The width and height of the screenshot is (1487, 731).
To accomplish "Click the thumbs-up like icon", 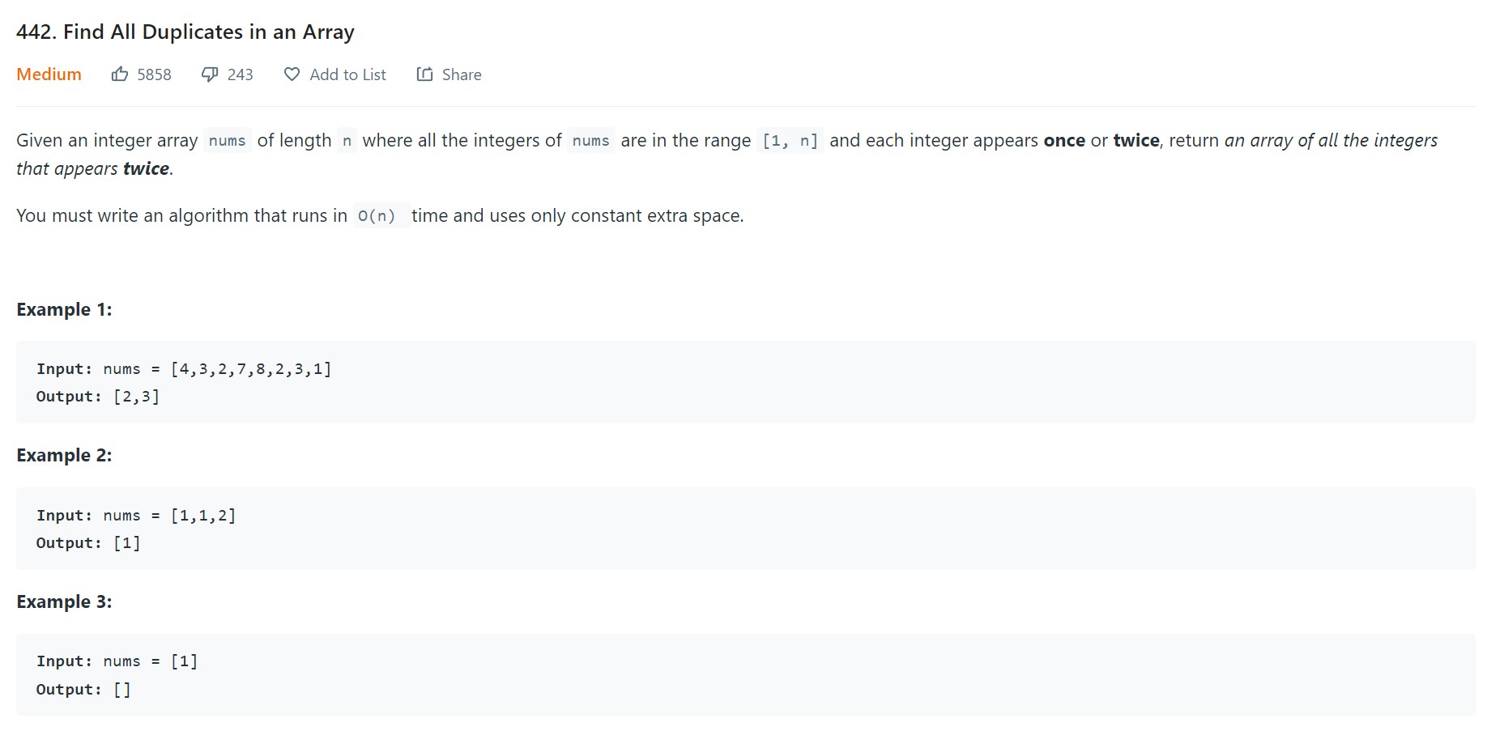I will (120, 74).
